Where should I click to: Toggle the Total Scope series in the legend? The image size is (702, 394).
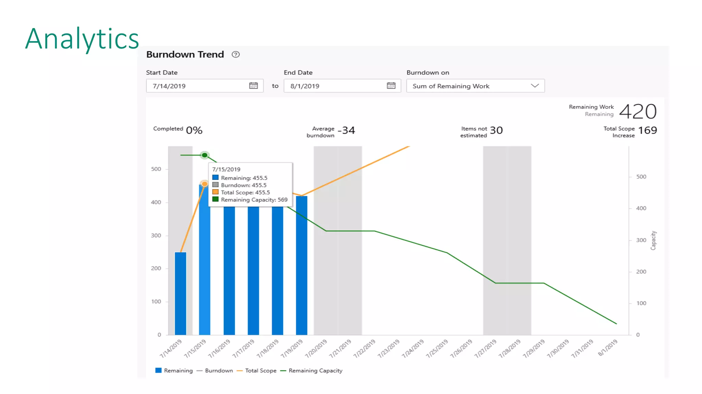pyautogui.click(x=261, y=370)
